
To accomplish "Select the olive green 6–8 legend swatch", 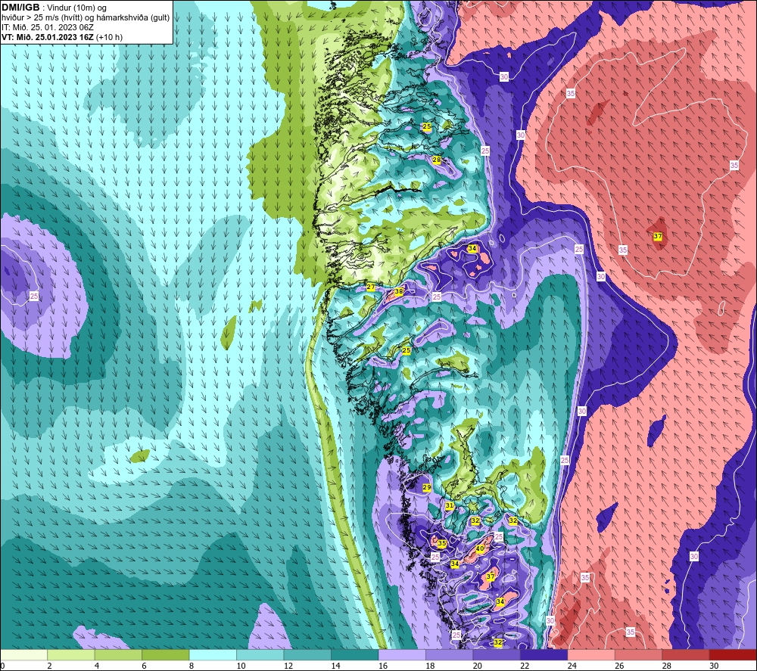I will (166, 654).
